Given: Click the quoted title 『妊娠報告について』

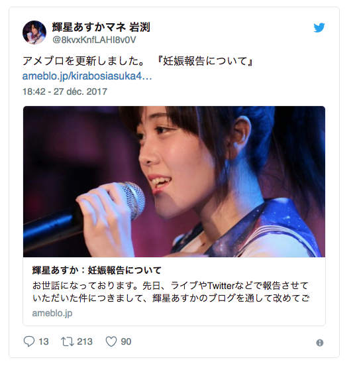Looking at the screenshot, I should (205, 61).
